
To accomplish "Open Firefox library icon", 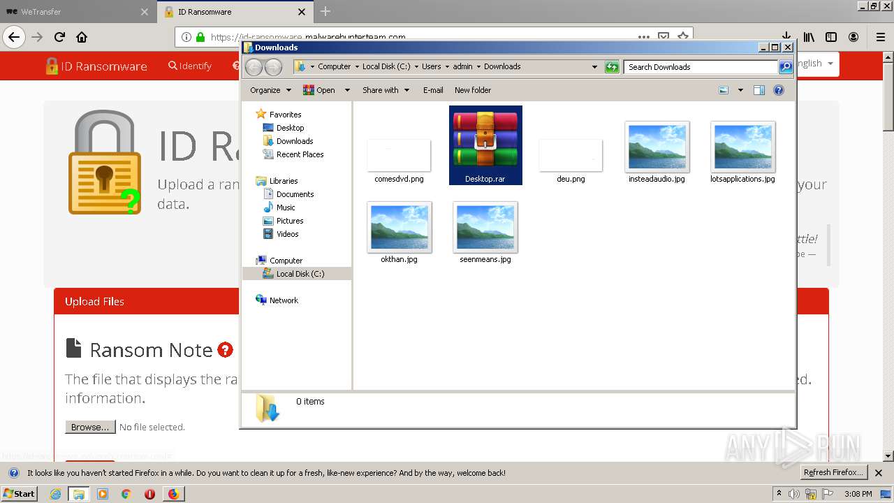I will pyautogui.click(x=809, y=37).
